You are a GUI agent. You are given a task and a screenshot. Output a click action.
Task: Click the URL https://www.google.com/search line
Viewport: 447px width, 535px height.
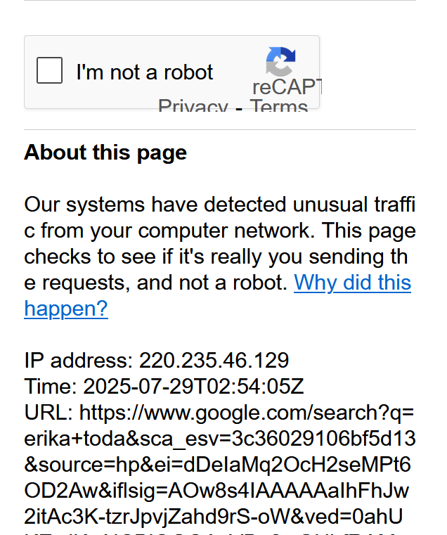[219, 413]
